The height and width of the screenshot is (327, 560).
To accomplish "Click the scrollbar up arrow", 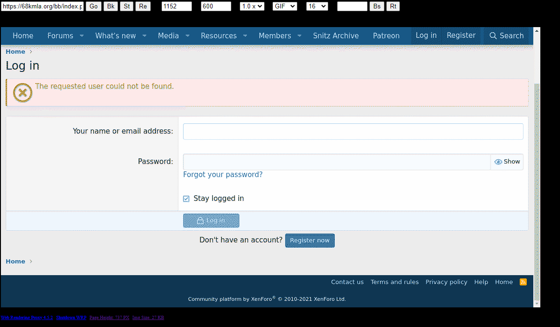I will click(537, 31).
